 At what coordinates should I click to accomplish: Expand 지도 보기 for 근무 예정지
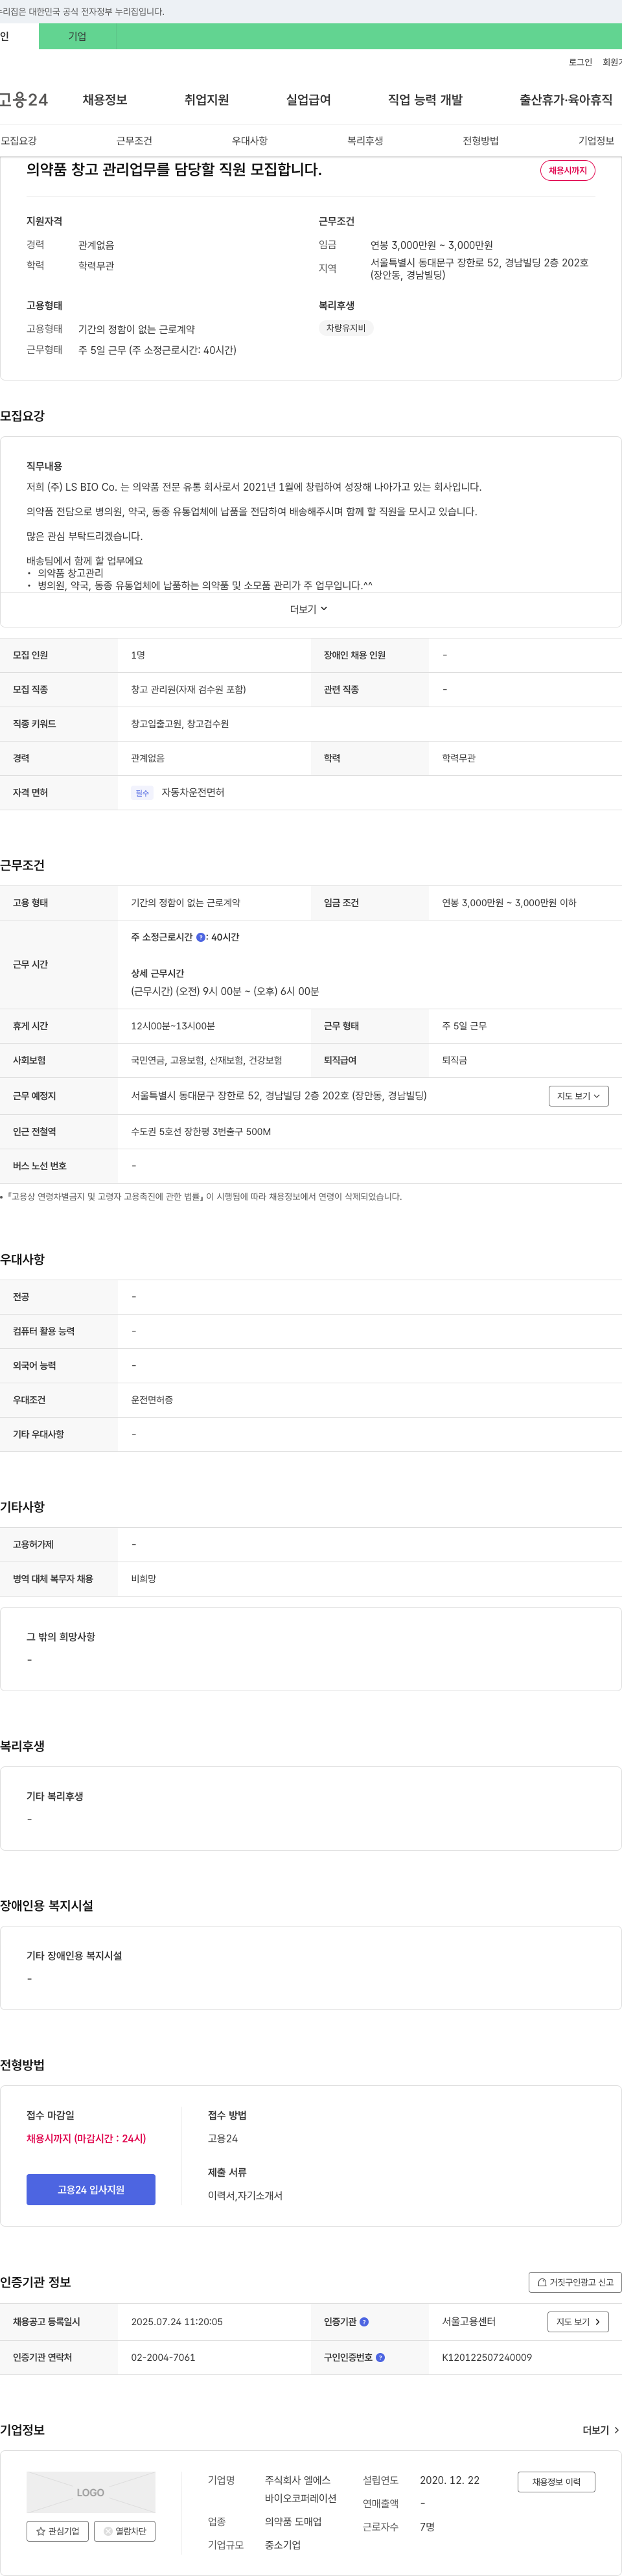(x=578, y=1096)
